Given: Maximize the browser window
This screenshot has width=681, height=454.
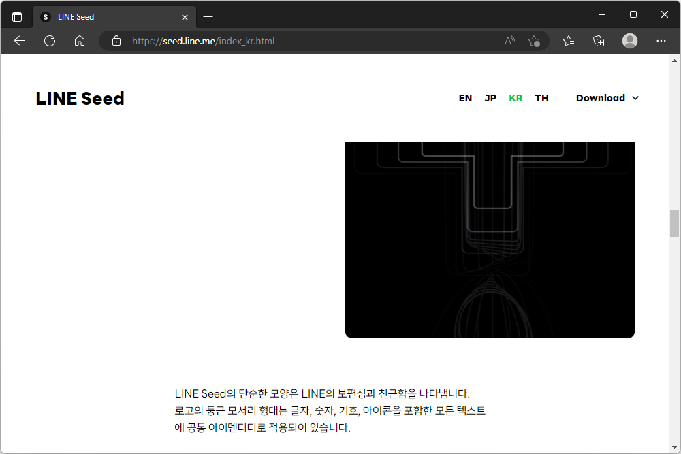Looking at the screenshot, I should click(x=633, y=14).
